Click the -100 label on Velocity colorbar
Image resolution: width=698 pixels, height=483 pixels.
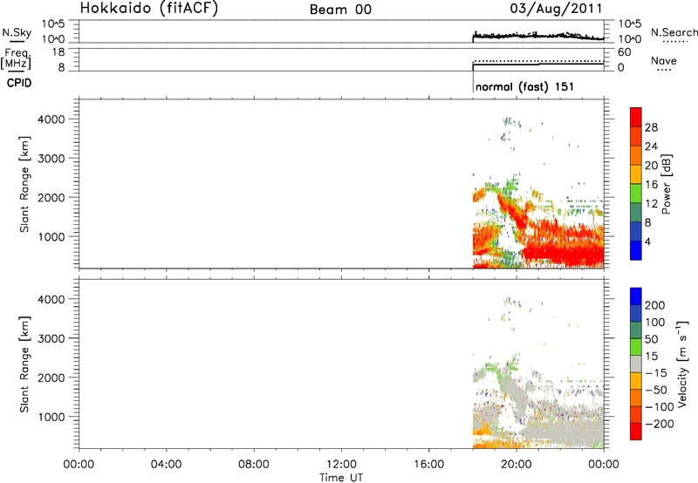click(660, 406)
